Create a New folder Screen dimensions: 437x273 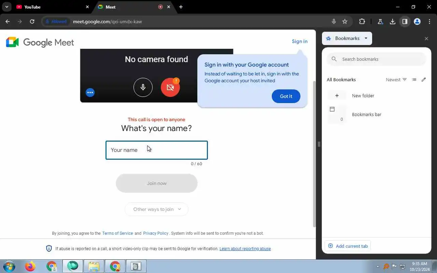[377, 96]
